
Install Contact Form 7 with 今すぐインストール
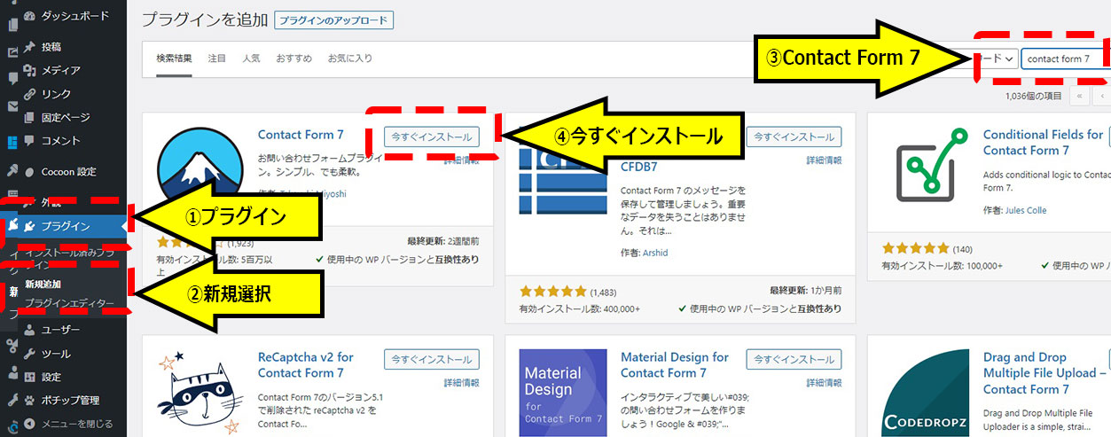tap(432, 137)
